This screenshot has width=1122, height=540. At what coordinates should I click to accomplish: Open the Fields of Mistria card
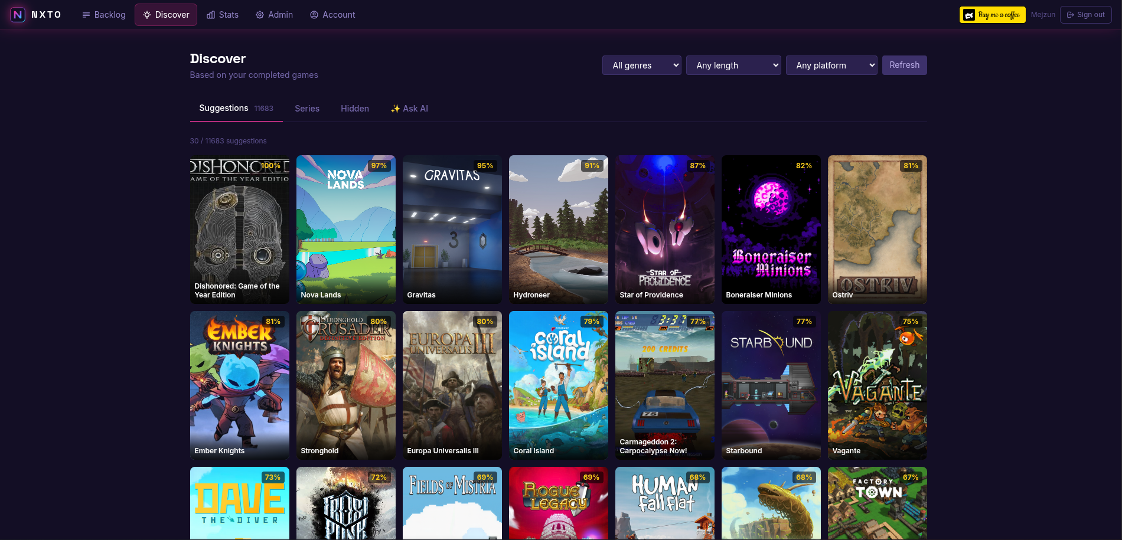pos(452,503)
